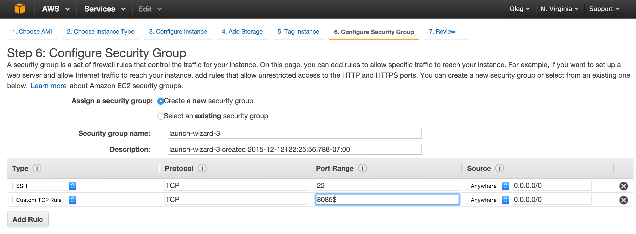Change region from N. Virginia

click(x=559, y=9)
